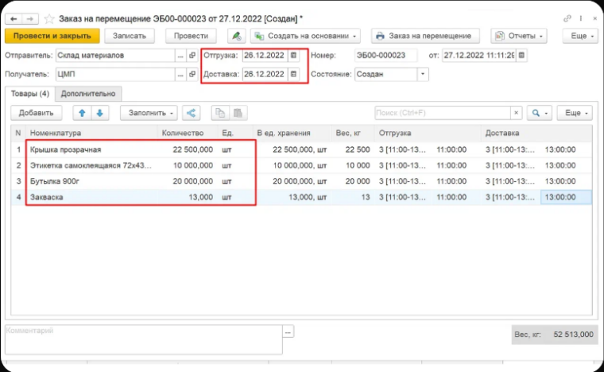604x372 pixels.
Task: Open the Отчеты dropdown menu
Action: tap(519, 36)
